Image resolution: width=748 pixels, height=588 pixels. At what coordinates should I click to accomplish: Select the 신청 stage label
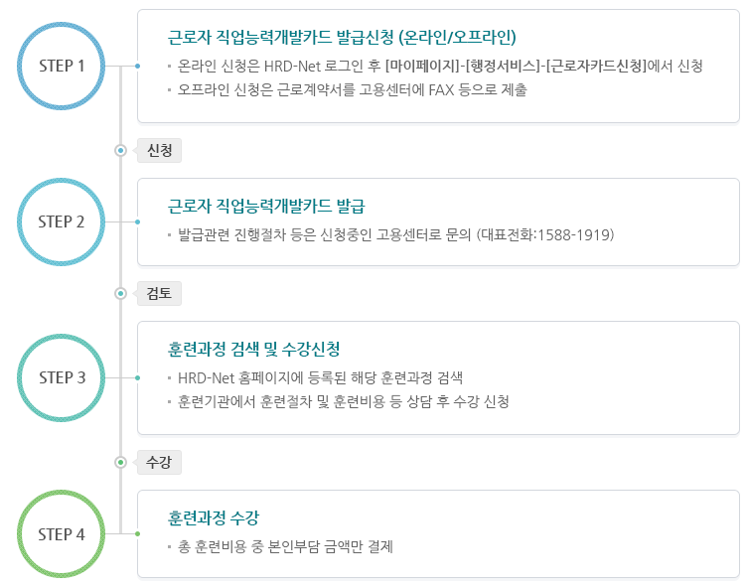point(159,151)
